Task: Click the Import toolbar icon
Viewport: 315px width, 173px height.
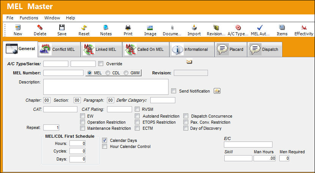Action: tap(194, 28)
